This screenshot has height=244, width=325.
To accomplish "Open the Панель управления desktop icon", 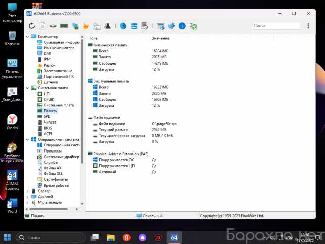I will [12, 69].
